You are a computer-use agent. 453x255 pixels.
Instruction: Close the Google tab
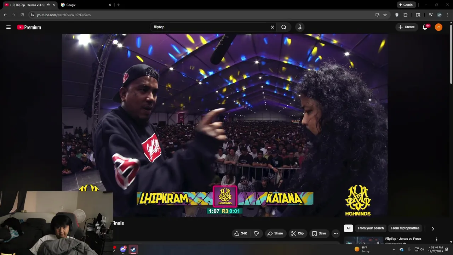(110, 5)
